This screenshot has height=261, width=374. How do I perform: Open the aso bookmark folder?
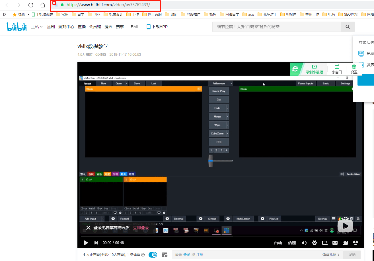click(x=248, y=14)
